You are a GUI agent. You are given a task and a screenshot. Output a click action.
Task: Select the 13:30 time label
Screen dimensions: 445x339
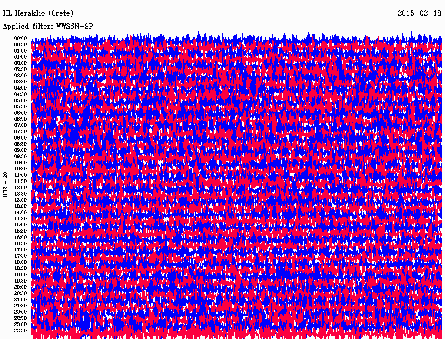20,206
